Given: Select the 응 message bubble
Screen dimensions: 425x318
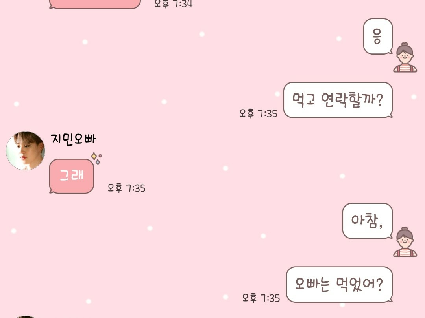Looking at the screenshot, I should [x=378, y=36].
